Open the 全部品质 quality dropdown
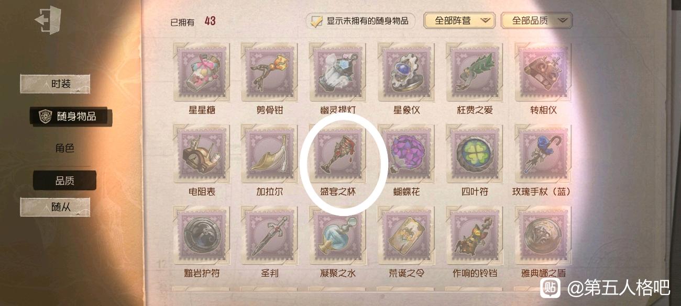 pyautogui.click(x=536, y=20)
